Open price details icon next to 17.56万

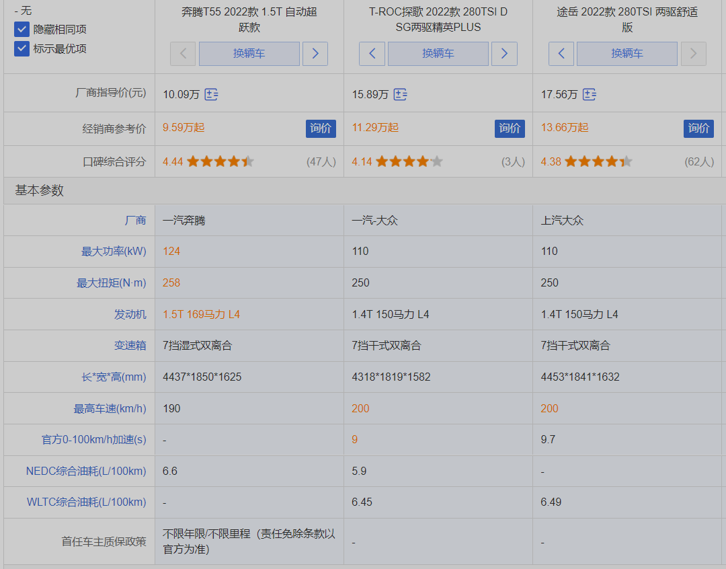tap(589, 95)
